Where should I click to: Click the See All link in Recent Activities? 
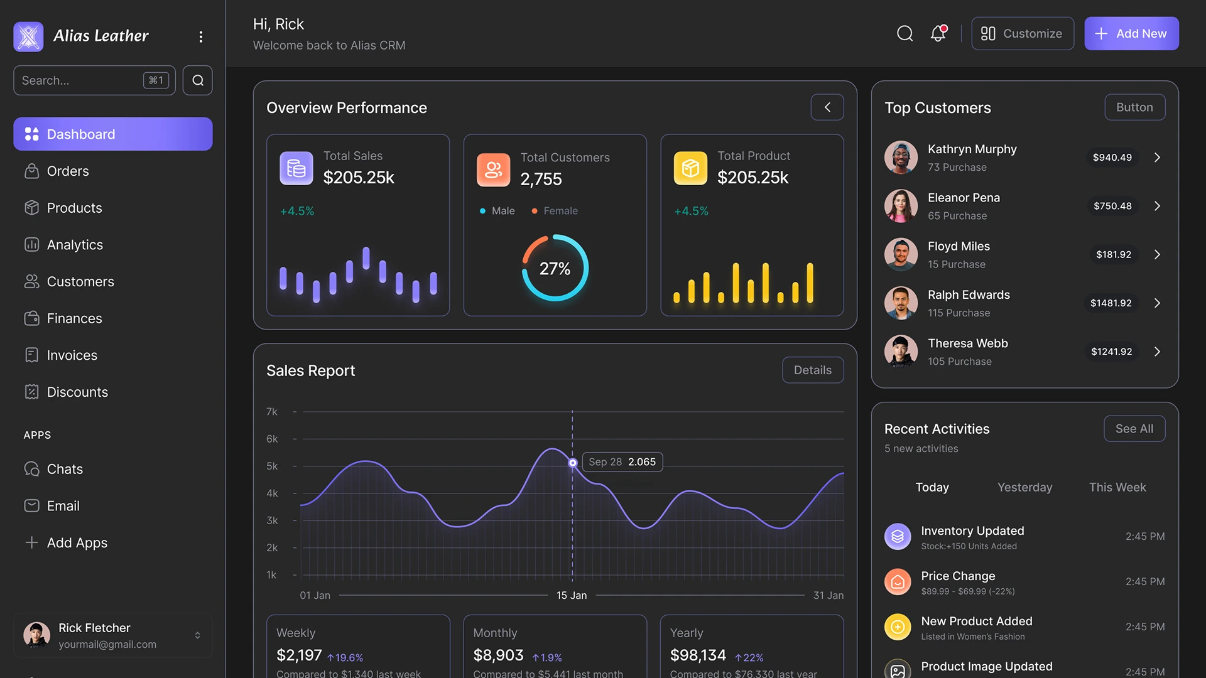pos(1134,428)
